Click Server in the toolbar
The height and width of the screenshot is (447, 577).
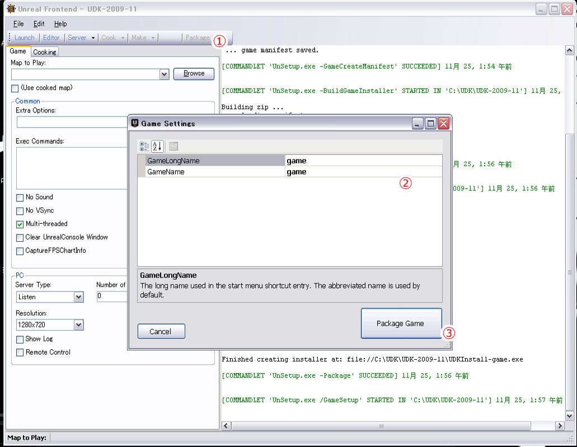77,37
